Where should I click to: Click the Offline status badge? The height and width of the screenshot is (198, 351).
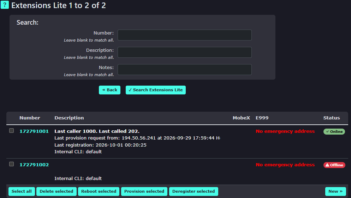[334, 165]
